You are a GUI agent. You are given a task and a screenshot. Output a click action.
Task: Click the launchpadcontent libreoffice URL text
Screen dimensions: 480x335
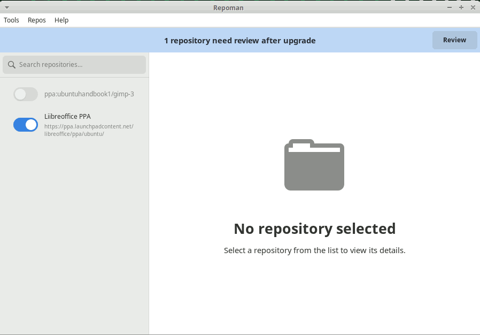tap(89, 130)
